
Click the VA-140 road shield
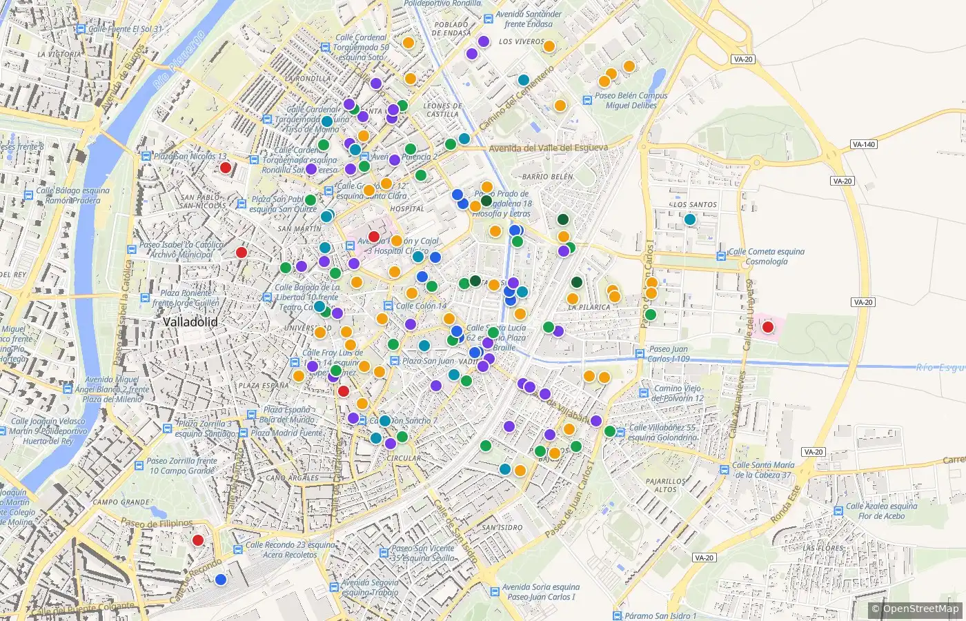pos(863,144)
